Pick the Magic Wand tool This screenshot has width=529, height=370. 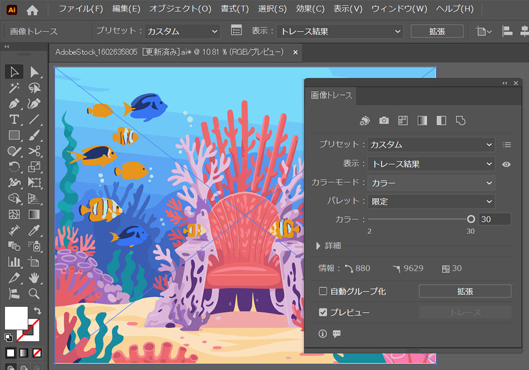coord(14,88)
